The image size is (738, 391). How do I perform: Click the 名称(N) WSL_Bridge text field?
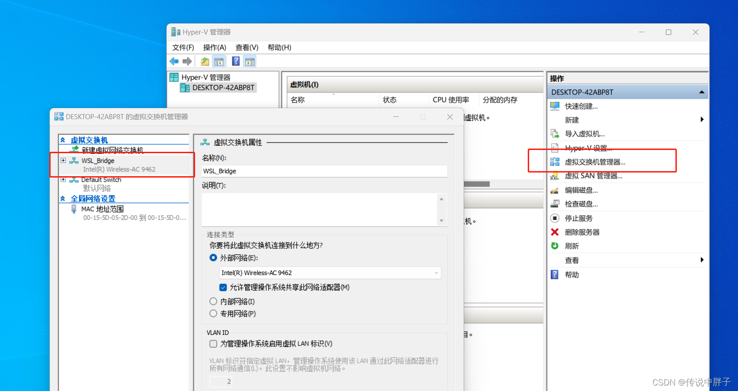point(324,171)
